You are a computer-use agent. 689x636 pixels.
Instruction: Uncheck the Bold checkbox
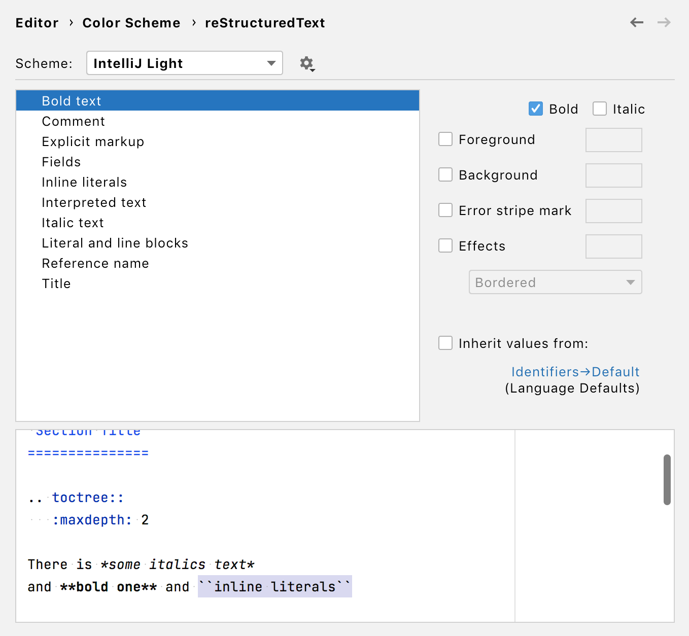[x=536, y=109]
